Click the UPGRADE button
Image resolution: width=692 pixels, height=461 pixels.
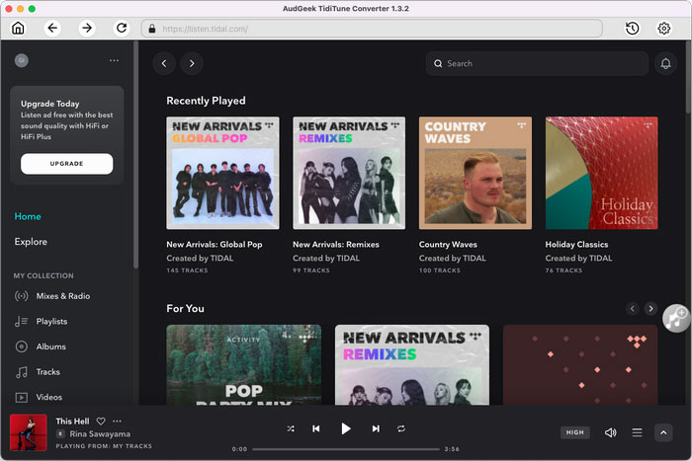click(x=66, y=164)
